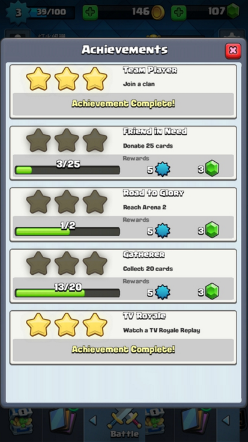Click the gem reward icon for Gatherer
The height and width of the screenshot is (442, 248).
click(212, 292)
